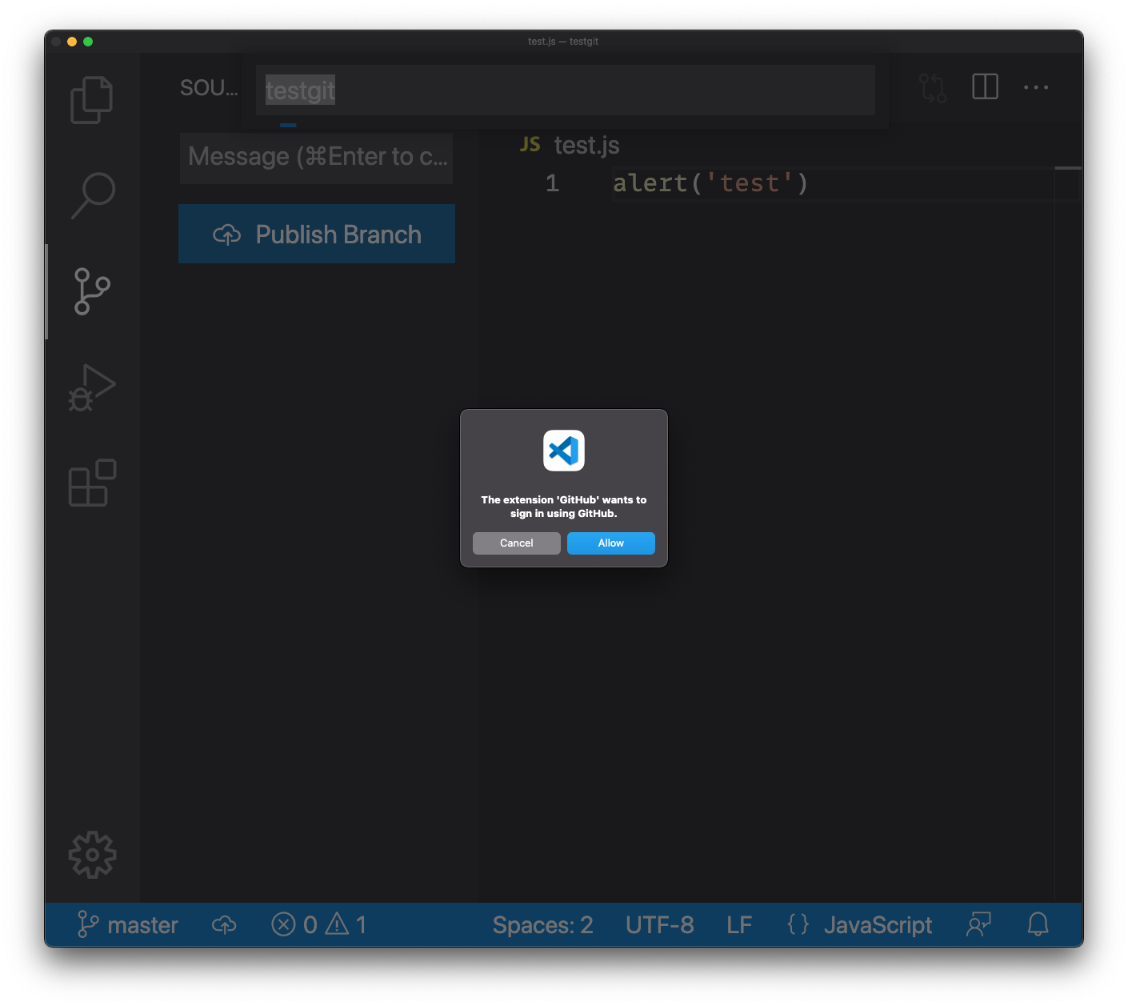The width and height of the screenshot is (1128, 1006).
Task: Open notifications via the bell icon
Action: tap(1038, 924)
